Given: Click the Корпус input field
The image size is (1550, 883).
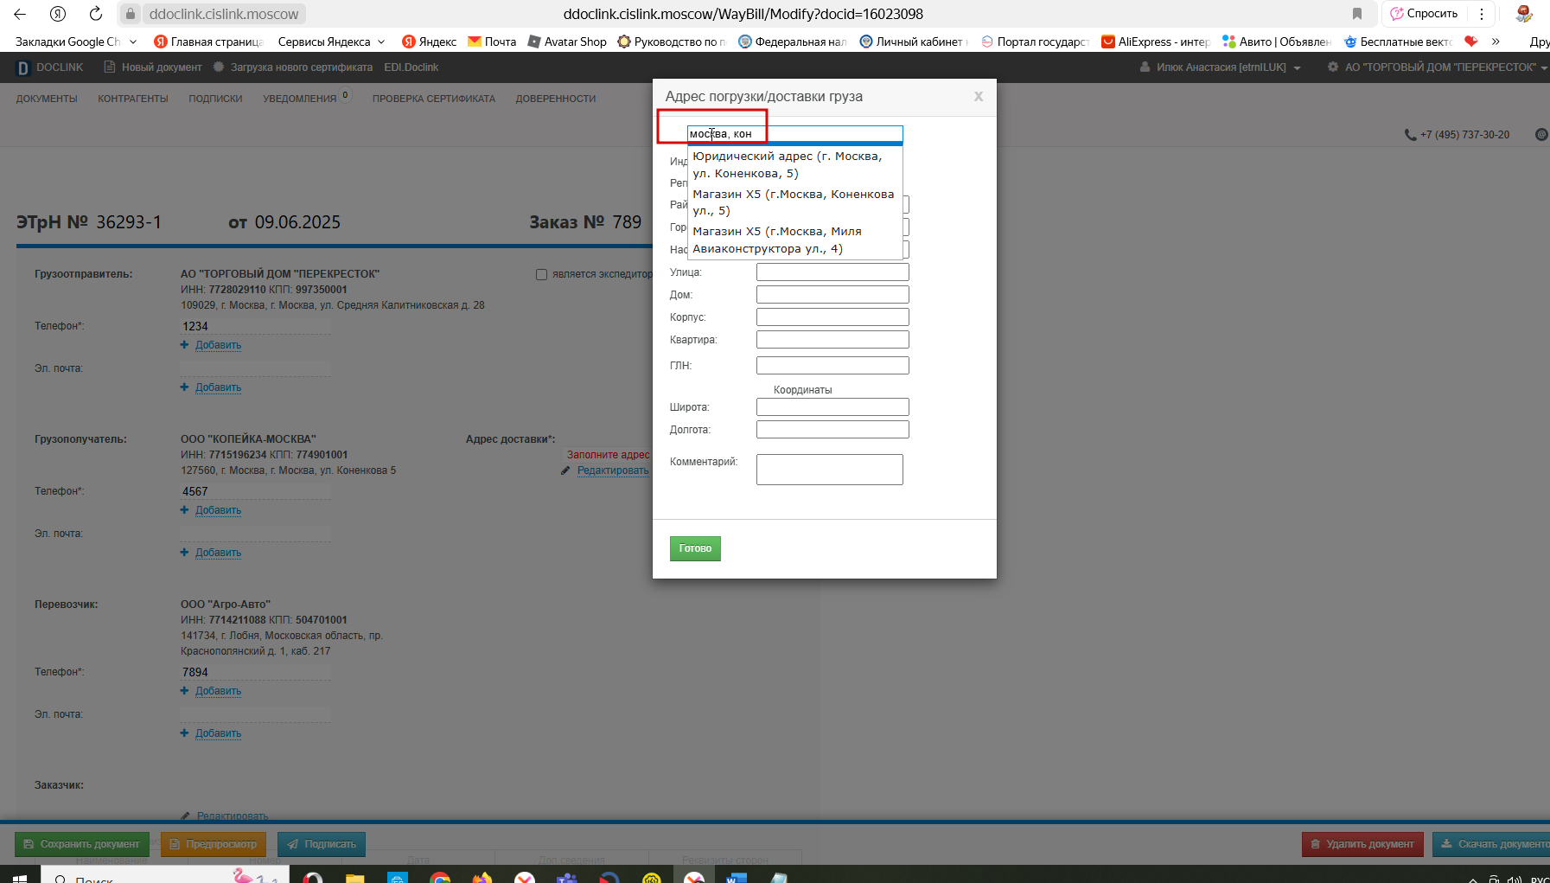Looking at the screenshot, I should (832, 317).
